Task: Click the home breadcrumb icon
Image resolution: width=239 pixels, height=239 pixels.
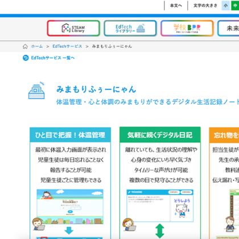Action: pyautogui.click(x=25, y=47)
